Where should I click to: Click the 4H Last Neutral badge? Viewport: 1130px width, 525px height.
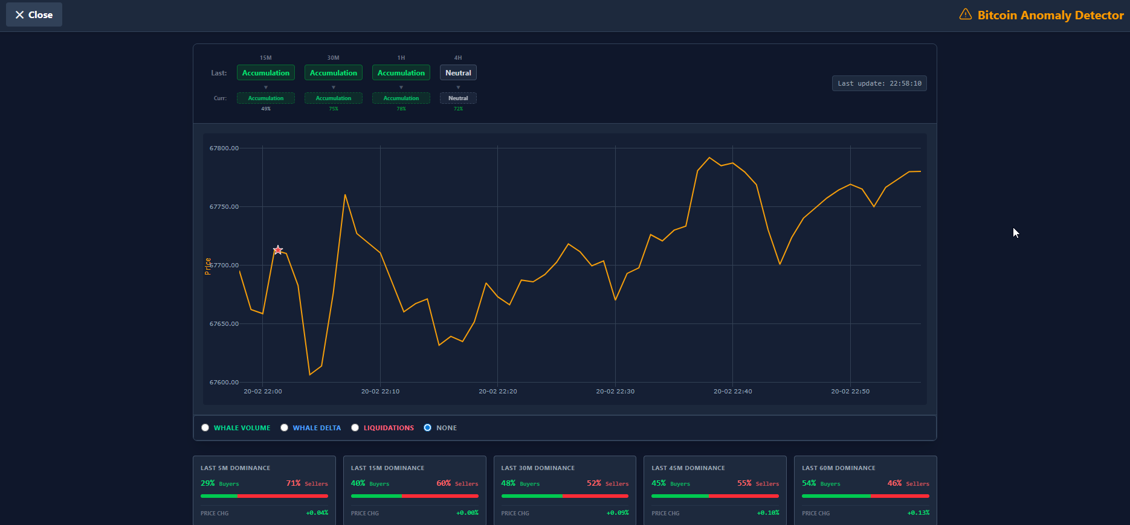pyautogui.click(x=458, y=73)
